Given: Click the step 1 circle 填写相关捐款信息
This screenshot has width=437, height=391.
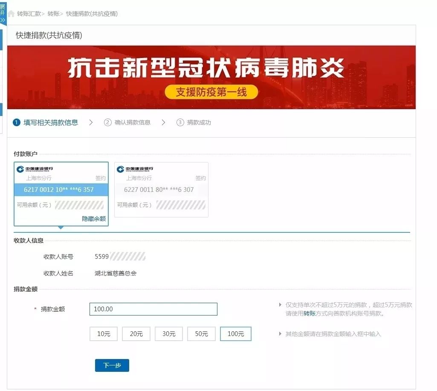Looking at the screenshot, I should coord(16,122).
